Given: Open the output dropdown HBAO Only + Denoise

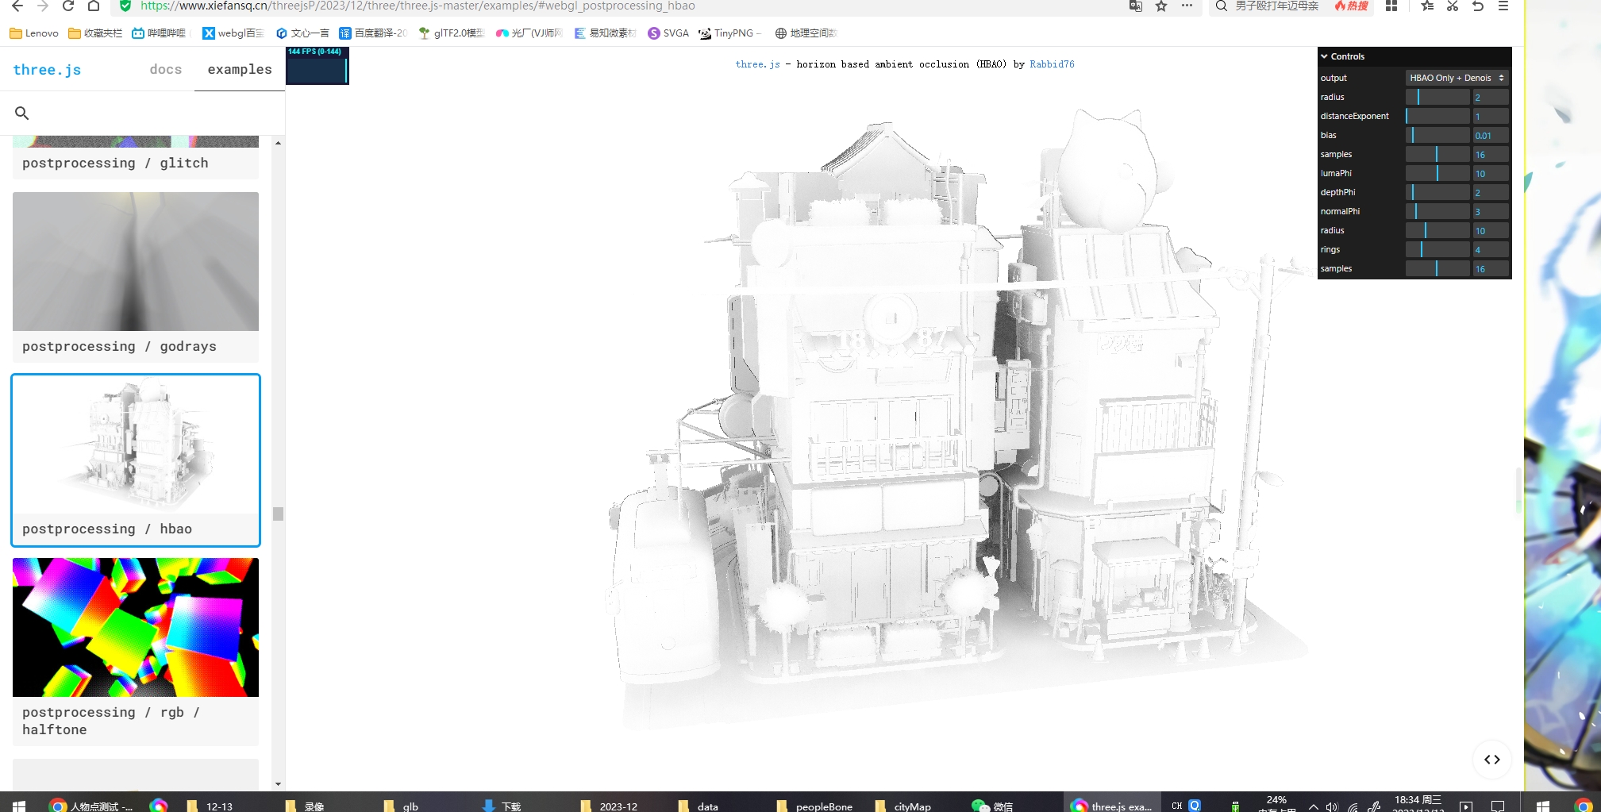Looking at the screenshot, I should [1457, 78].
